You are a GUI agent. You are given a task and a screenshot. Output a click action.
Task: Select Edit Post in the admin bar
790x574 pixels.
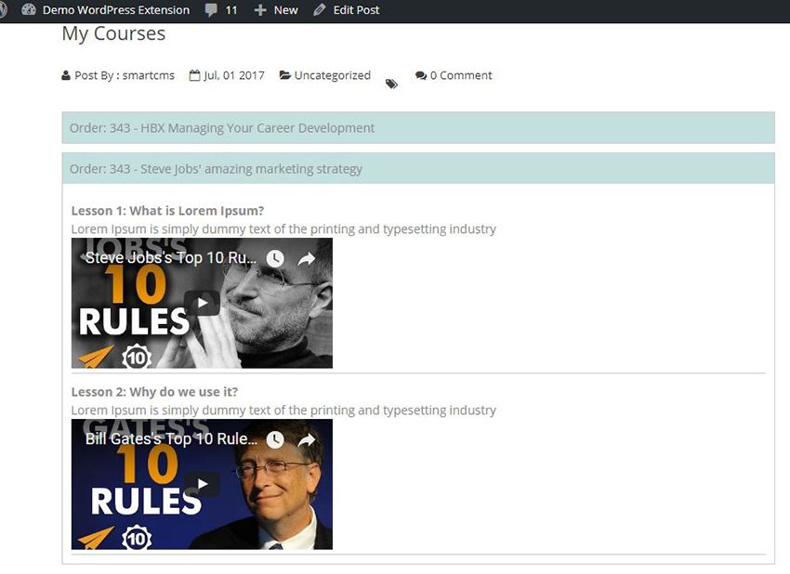point(356,10)
